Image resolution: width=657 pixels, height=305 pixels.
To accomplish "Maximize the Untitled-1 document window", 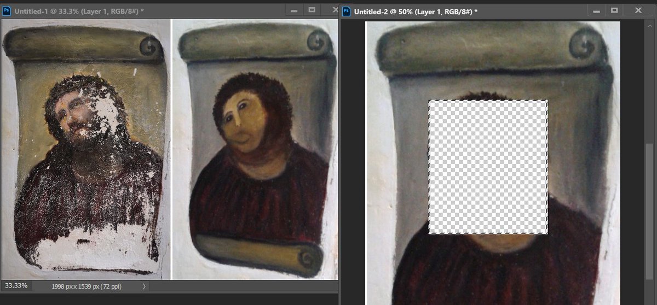I will [312, 10].
